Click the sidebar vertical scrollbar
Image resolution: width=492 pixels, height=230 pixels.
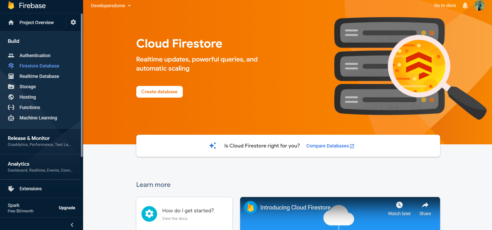(x=82, y=86)
